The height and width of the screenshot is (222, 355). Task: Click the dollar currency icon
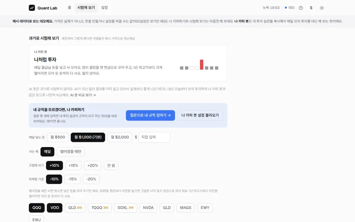(x=311, y=8)
